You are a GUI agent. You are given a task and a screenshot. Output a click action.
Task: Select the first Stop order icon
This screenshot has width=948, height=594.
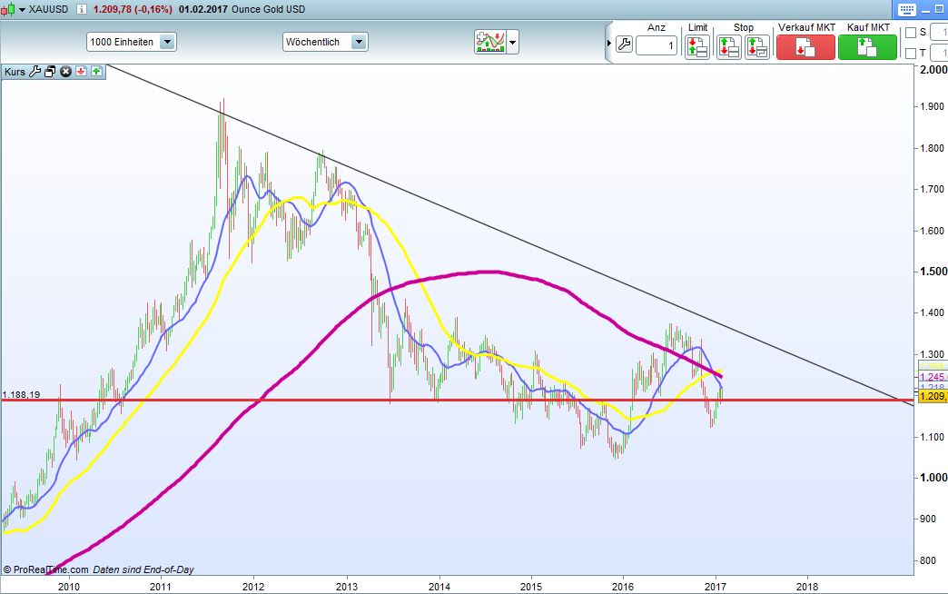(729, 44)
